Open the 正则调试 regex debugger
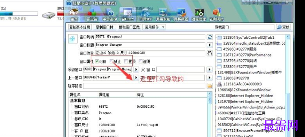The image size is (305, 137). (217, 14)
